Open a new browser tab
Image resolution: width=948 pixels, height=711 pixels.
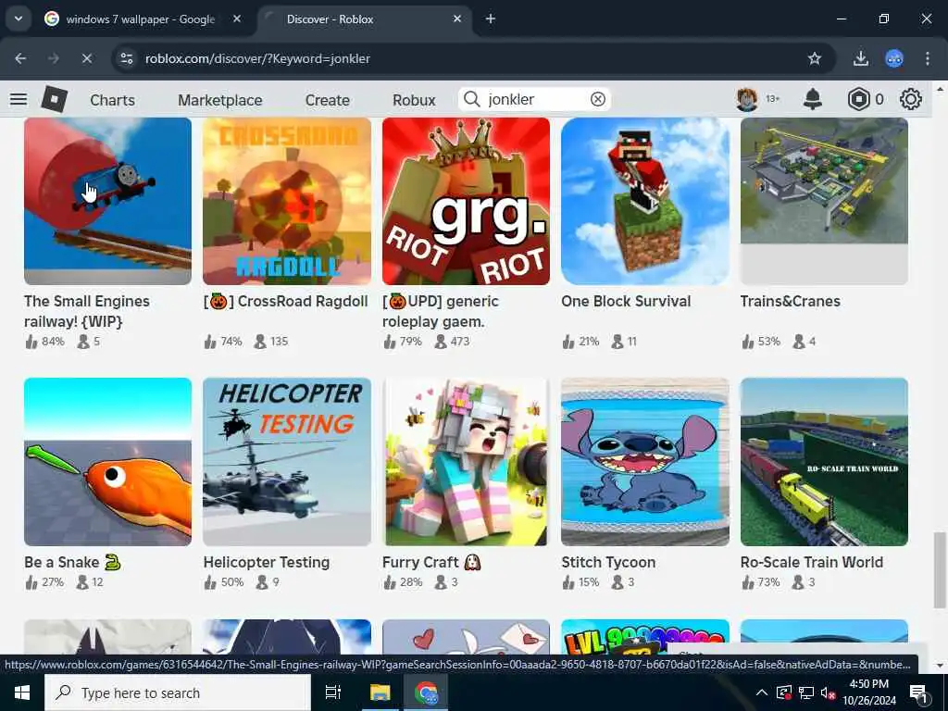coord(491,19)
